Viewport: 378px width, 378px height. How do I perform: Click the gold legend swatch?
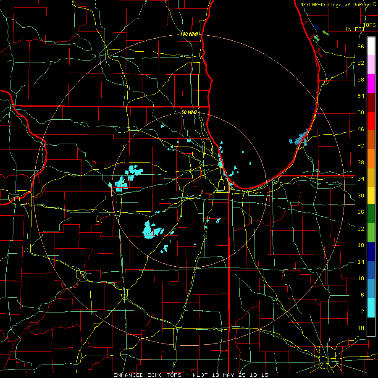point(371,178)
